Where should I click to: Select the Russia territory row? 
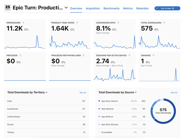(x=46, y=125)
